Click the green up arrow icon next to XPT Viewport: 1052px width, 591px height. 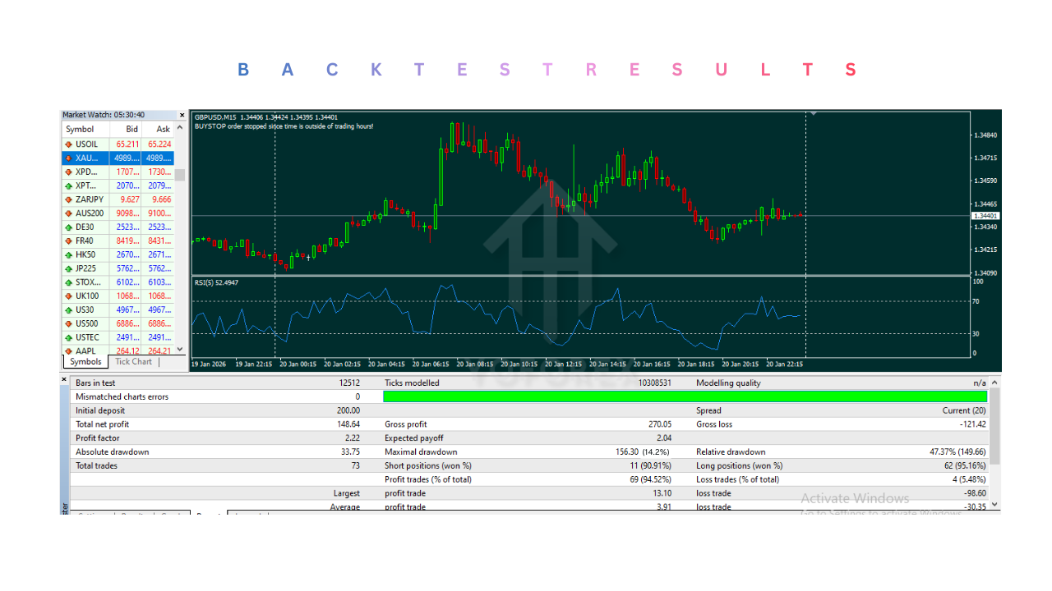pos(67,186)
